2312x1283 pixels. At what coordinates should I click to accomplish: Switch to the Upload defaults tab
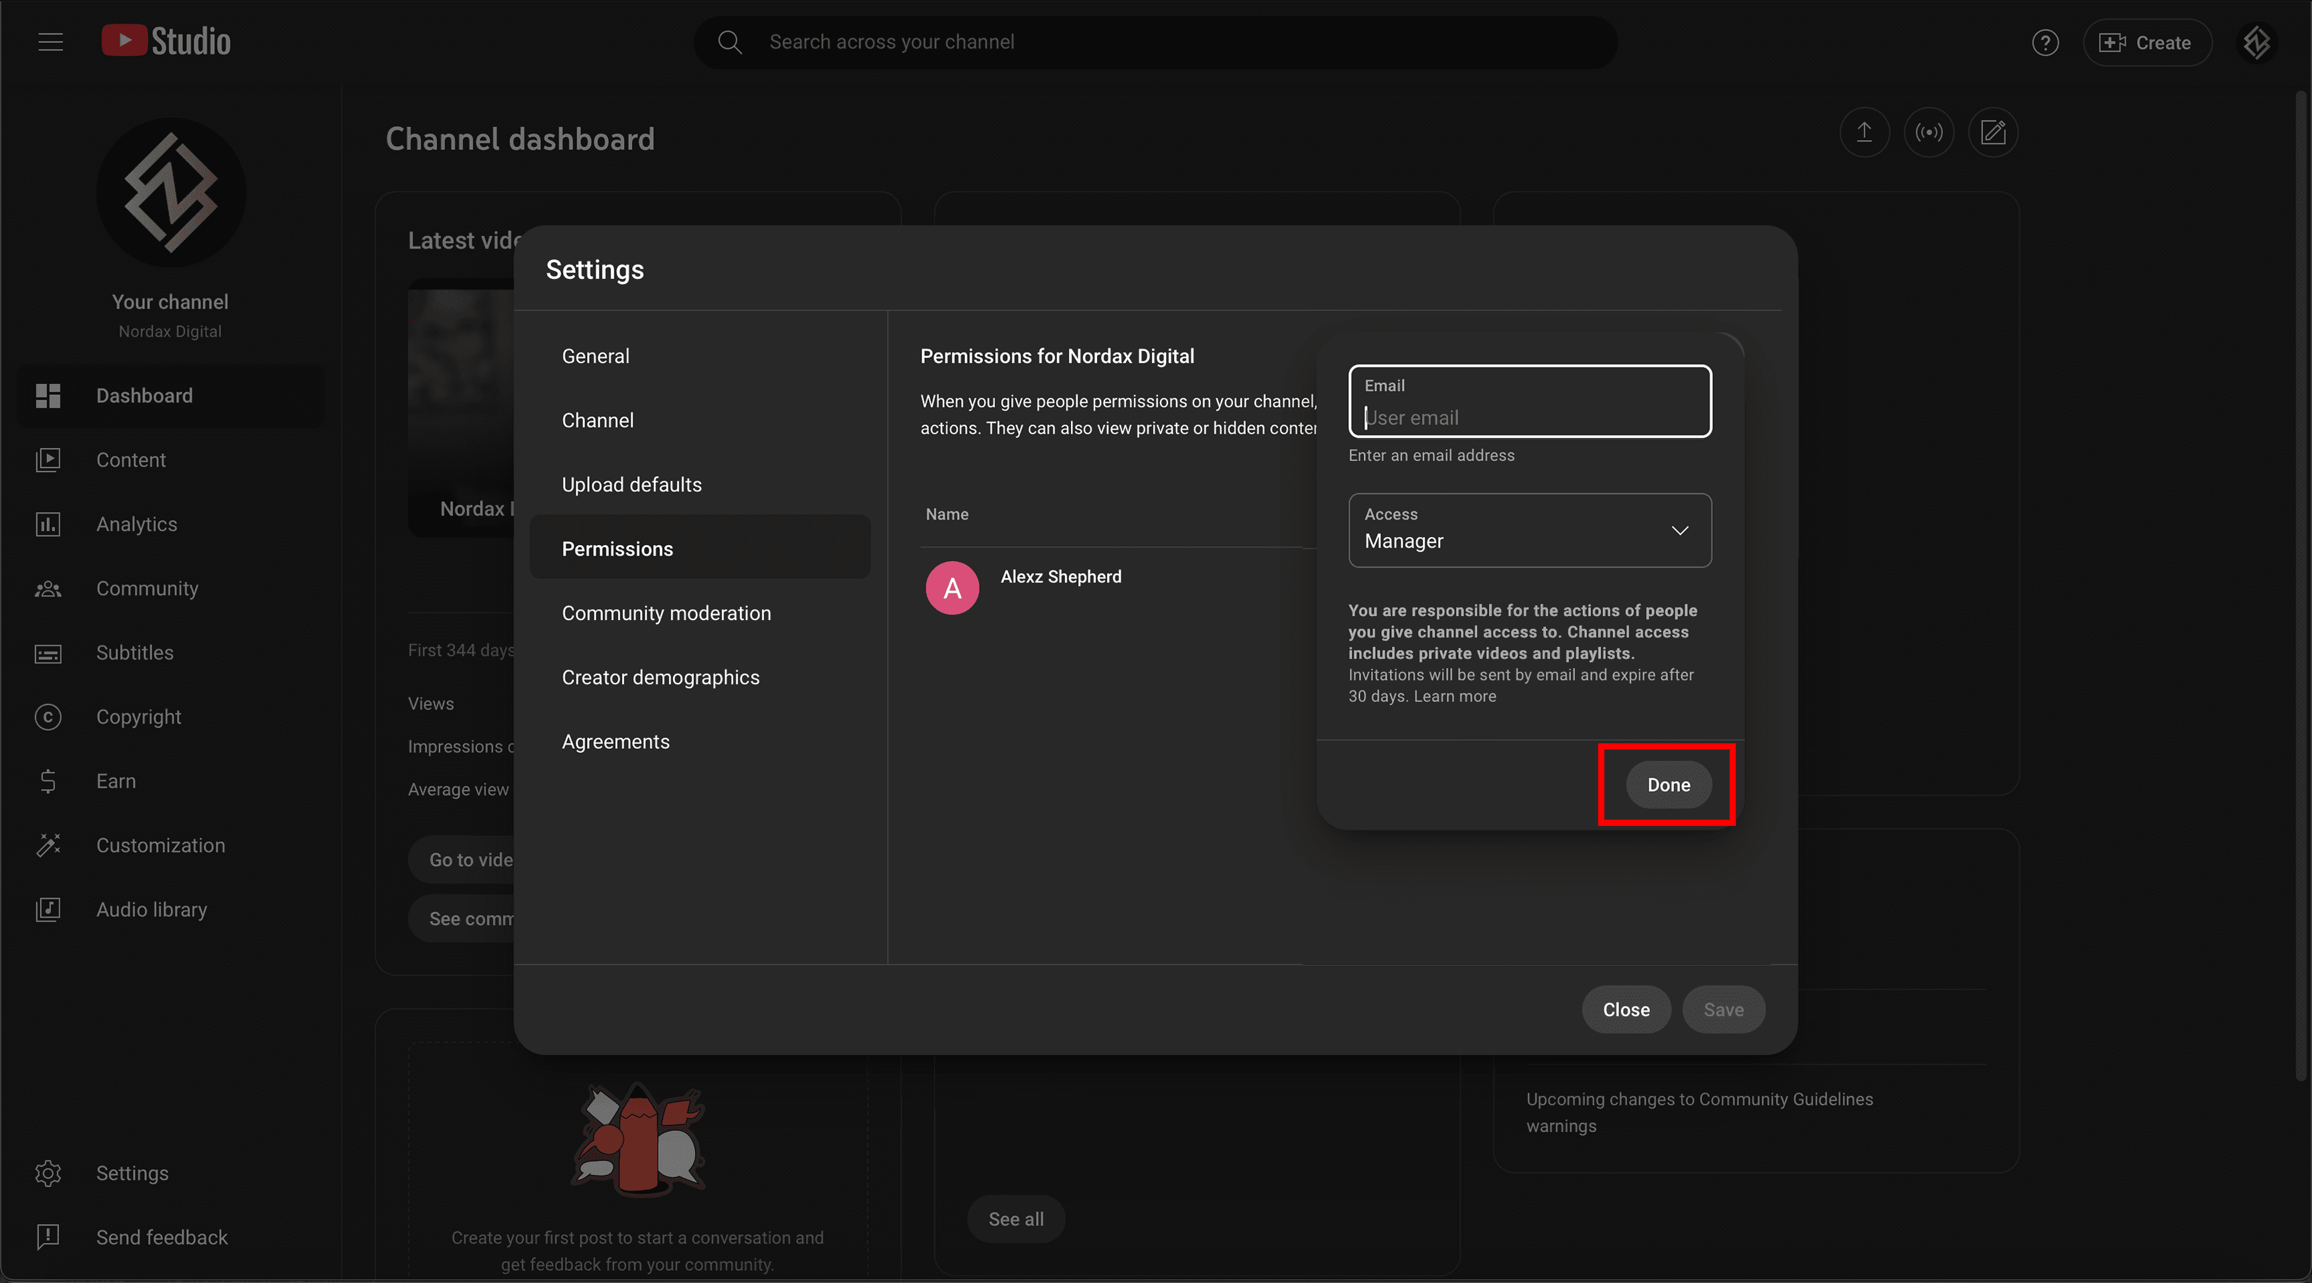coord(632,484)
